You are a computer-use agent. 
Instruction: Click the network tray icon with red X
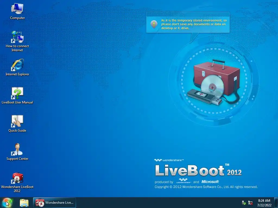coord(251,203)
